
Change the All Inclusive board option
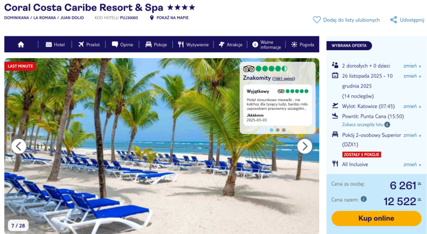pos(412,164)
